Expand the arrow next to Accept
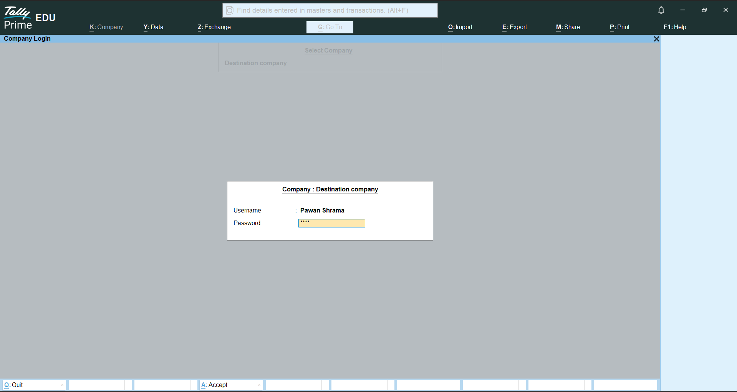This screenshot has height=392, width=737. coord(259,385)
